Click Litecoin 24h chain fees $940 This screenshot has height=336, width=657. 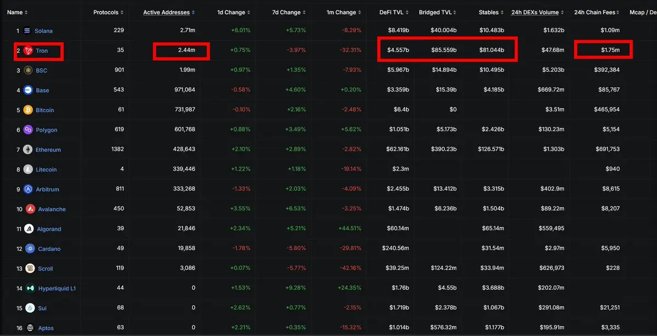pos(613,169)
